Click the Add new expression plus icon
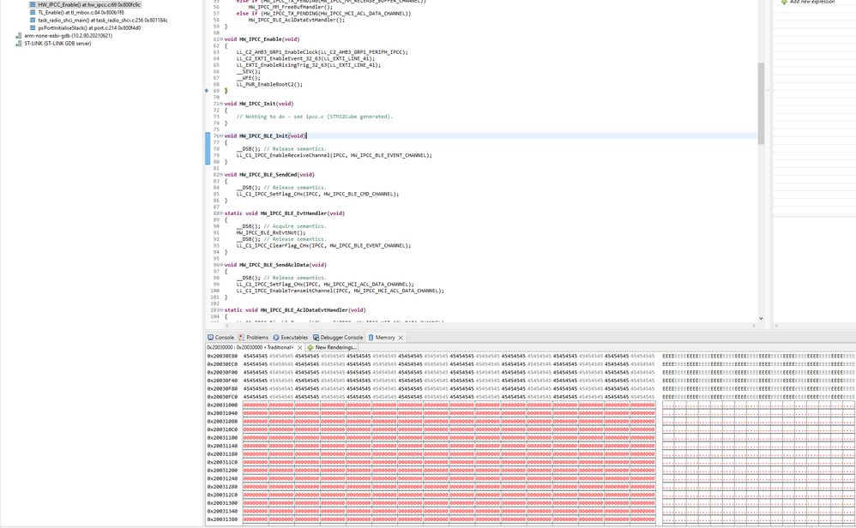Image resolution: width=856 pixels, height=528 pixels. (785, 3)
